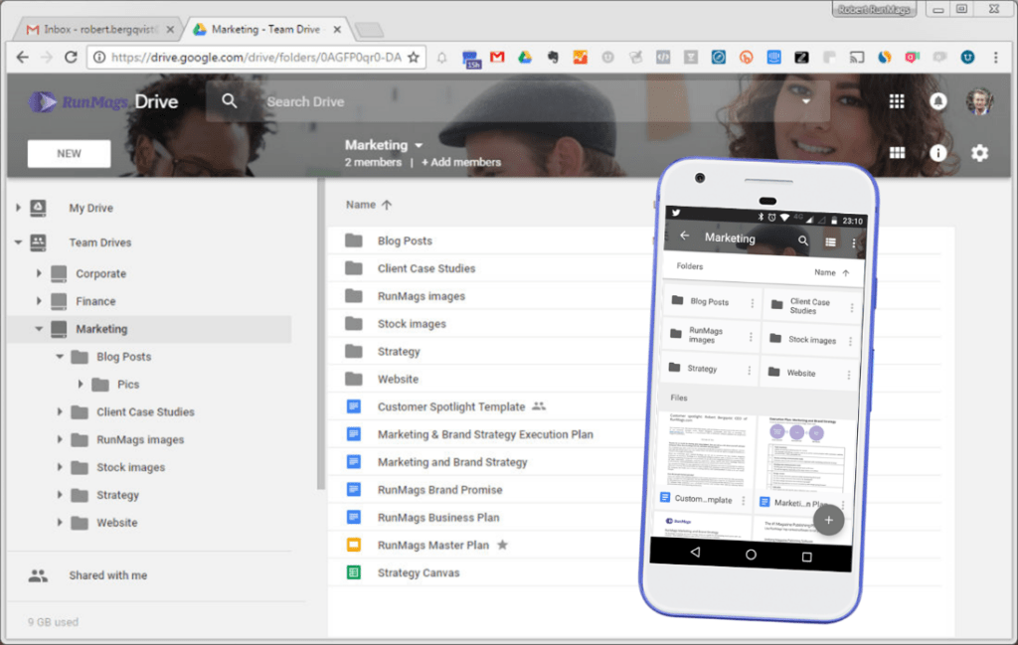
Task: Select Website folder in sidebar tree
Action: pyautogui.click(x=117, y=523)
